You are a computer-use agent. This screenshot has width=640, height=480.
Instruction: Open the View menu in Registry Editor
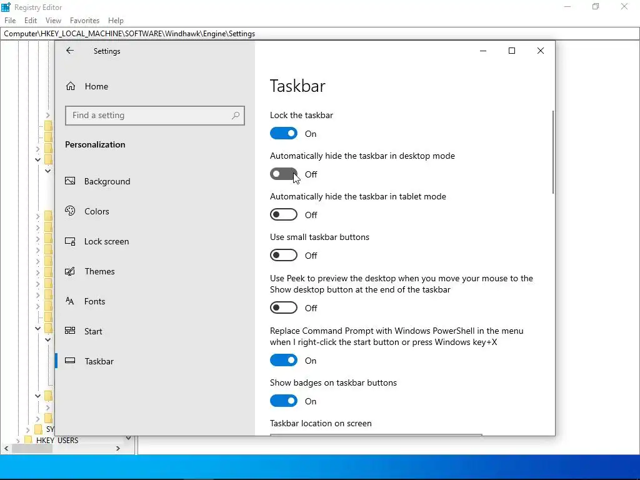pyautogui.click(x=53, y=21)
